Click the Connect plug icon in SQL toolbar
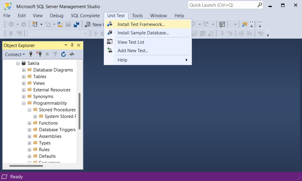 click(x=11, y=33)
